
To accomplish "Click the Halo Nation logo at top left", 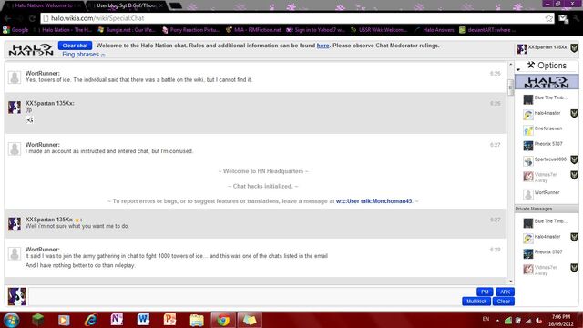I will 31,49.
